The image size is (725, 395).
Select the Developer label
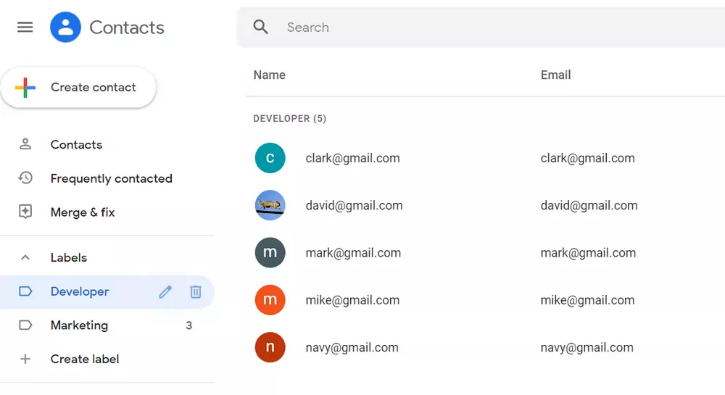[80, 291]
